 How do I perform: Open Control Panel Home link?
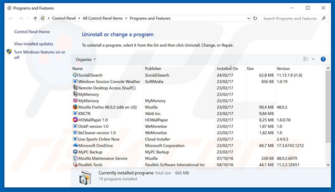tap(32, 32)
